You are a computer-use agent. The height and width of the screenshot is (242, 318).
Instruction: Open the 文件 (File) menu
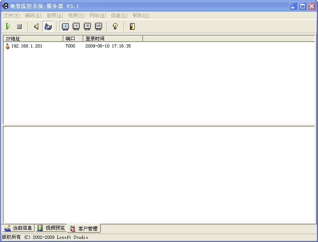pyautogui.click(x=12, y=16)
